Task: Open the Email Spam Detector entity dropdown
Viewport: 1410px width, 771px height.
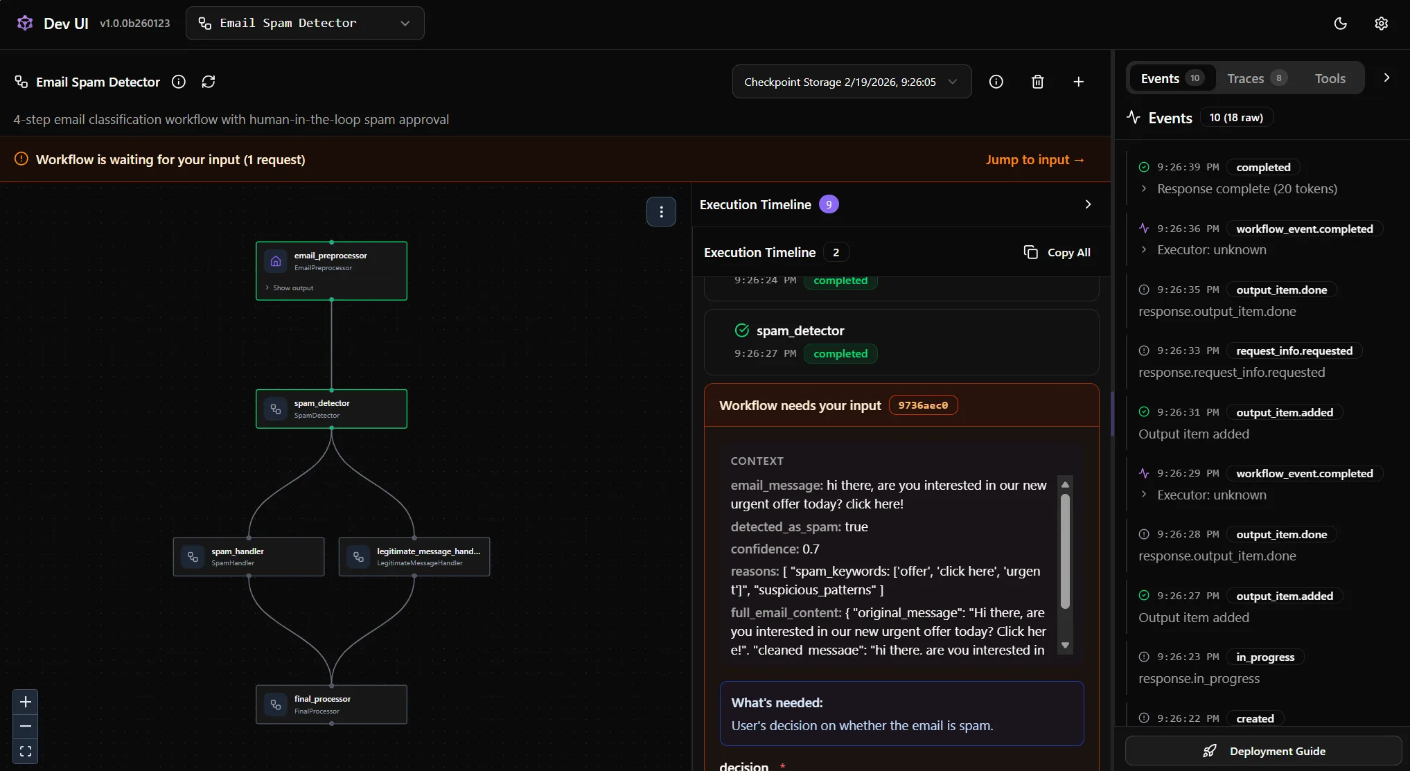Action: pyautogui.click(x=305, y=24)
